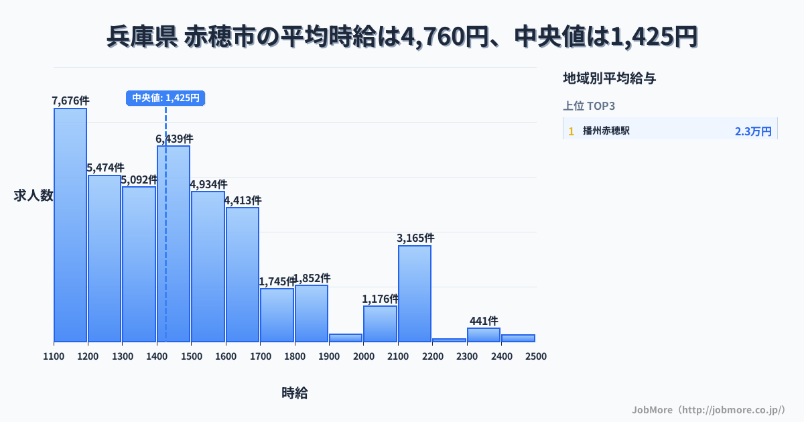Select the 441件 bar

[x=484, y=335]
